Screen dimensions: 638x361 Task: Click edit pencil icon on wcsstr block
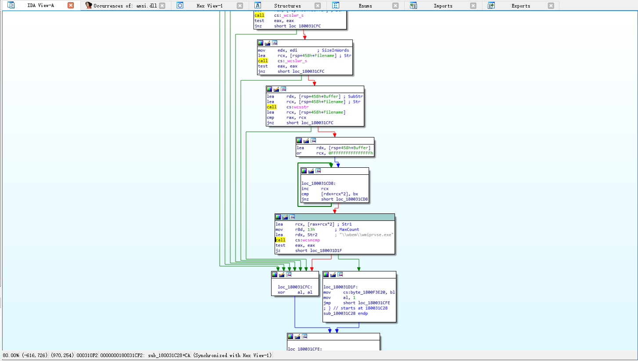[276, 89]
